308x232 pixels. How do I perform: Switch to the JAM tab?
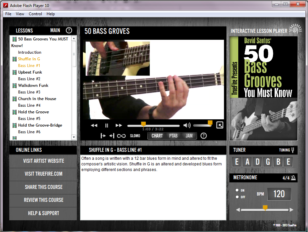pyautogui.click(x=189, y=136)
